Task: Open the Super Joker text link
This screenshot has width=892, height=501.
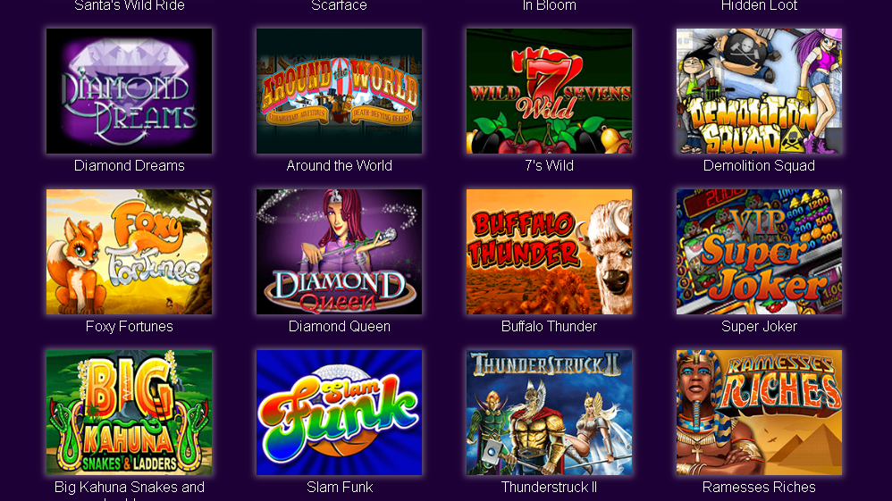Action: (759, 327)
